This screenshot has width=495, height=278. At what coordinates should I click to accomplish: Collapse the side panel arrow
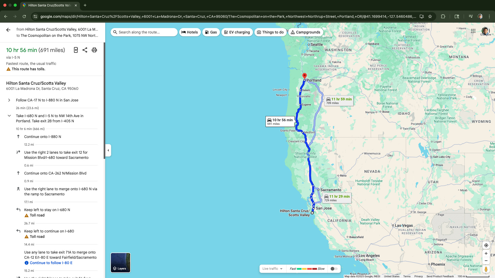point(108,150)
